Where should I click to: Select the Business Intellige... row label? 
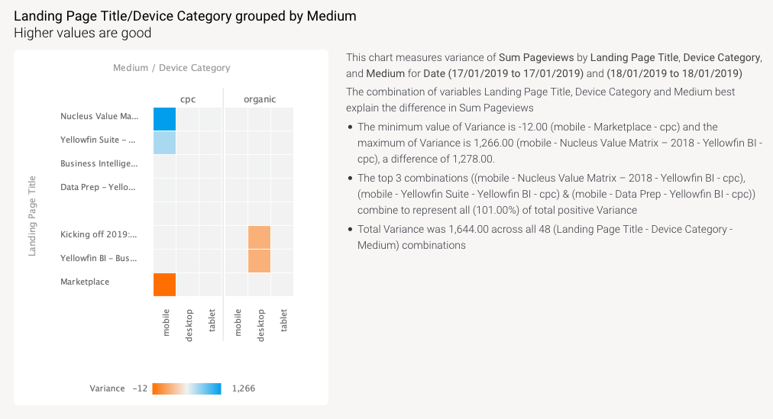[x=100, y=163]
